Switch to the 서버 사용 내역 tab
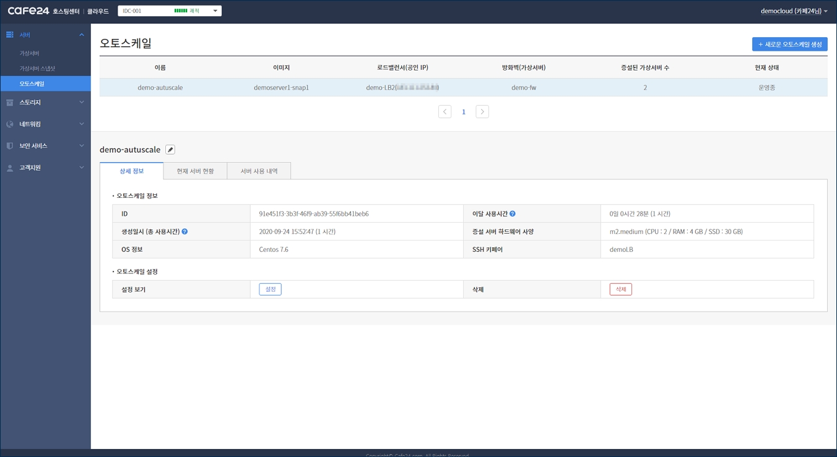Screen dimensions: 837x457 click(259, 171)
